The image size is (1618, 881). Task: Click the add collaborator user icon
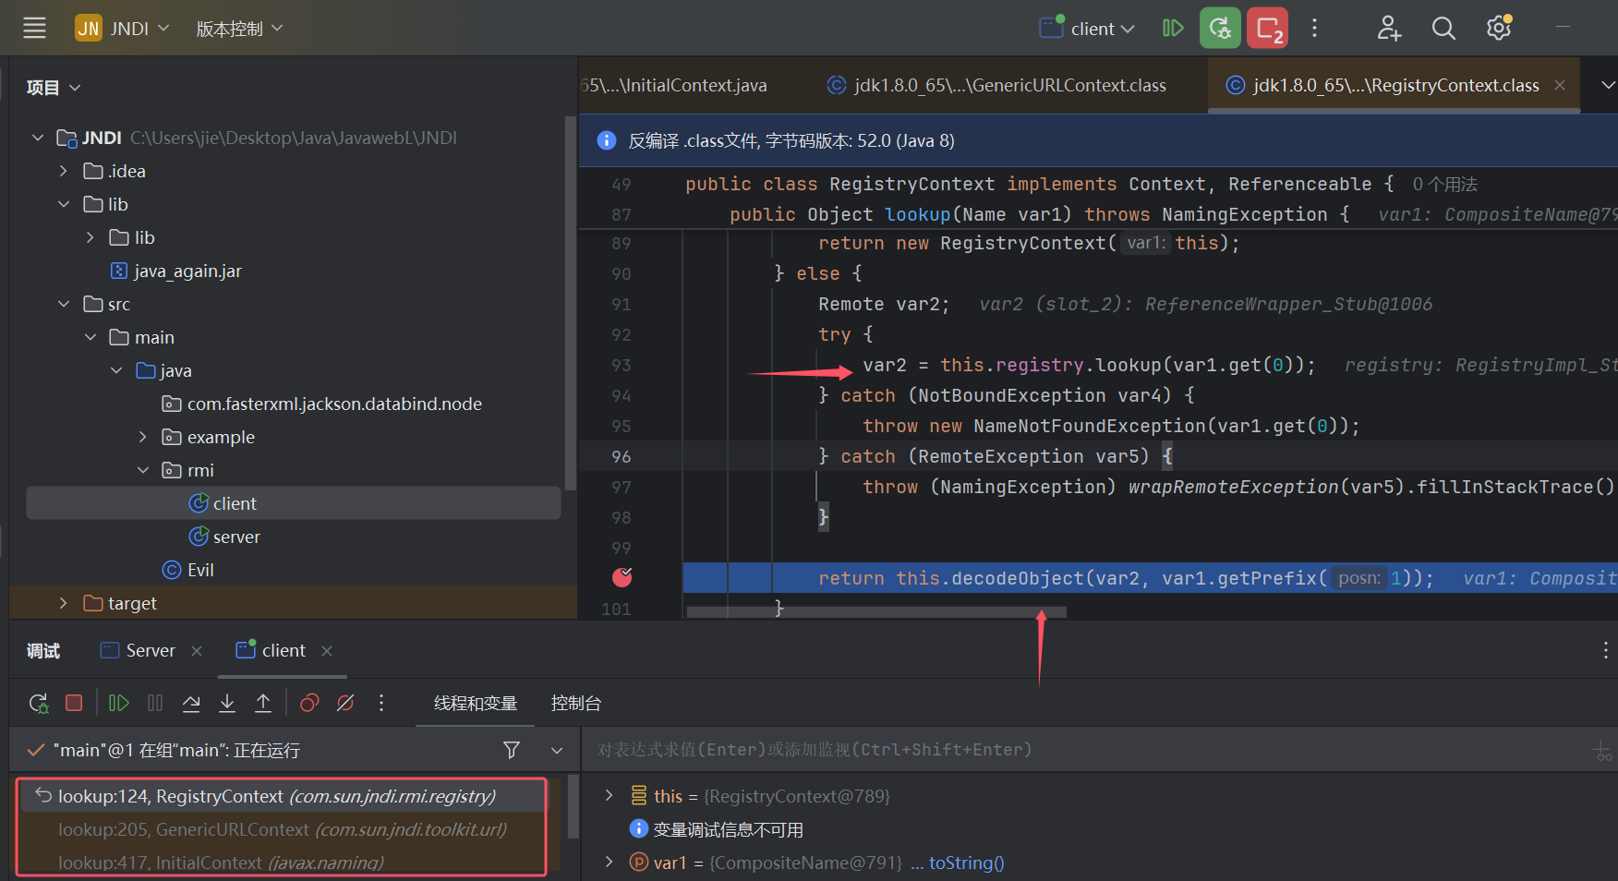pos(1389,29)
